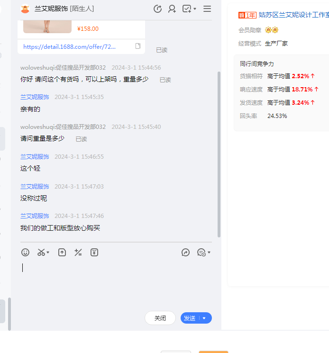Expand the send button options arrow
The height and width of the screenshot is (353, 329).
(x=204, y=318)
